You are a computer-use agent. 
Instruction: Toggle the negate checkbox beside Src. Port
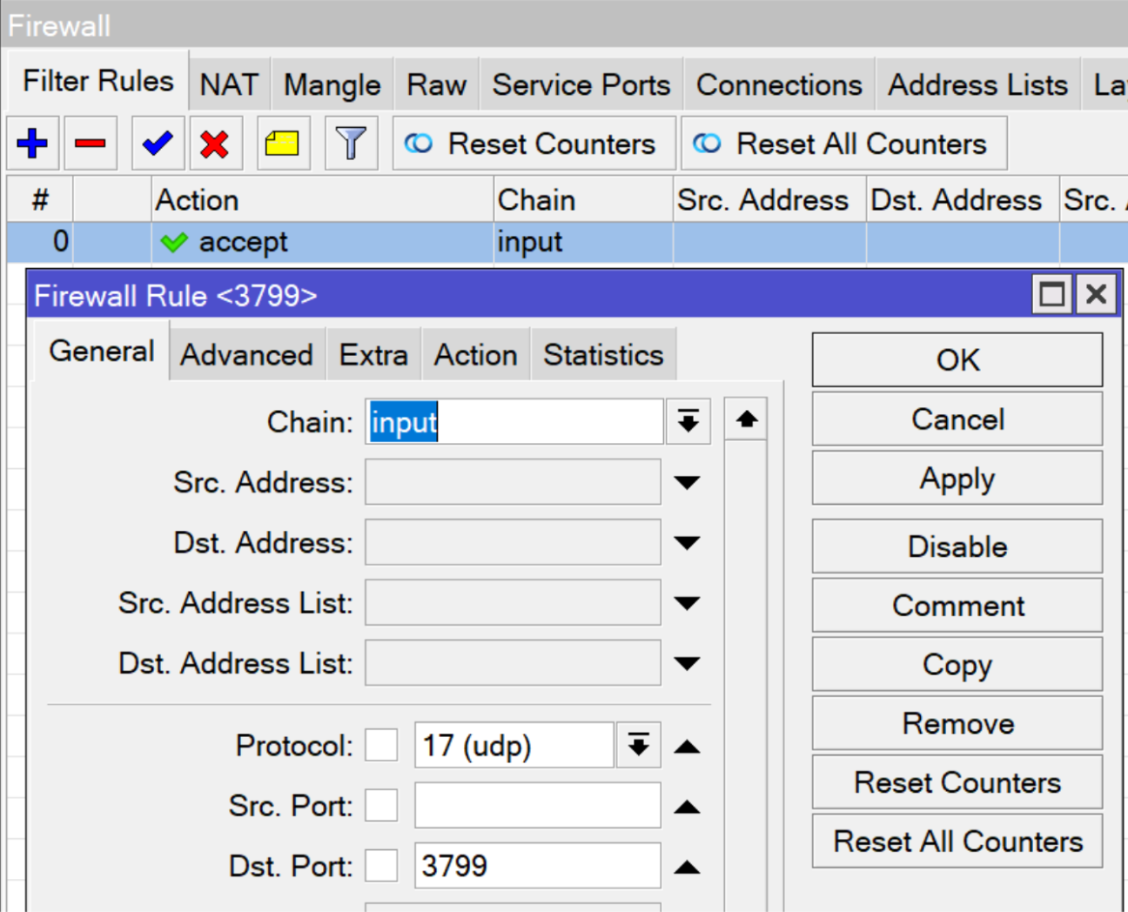381,805
